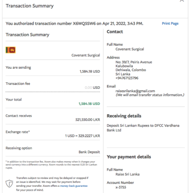Click the You are sending amount 1,584.18 USD
189x193 pixels.
[90, 71]
